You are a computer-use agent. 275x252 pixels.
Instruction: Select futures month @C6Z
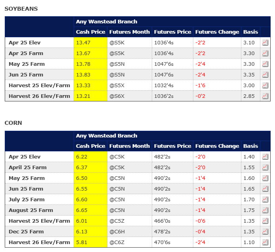coord(117,242)
